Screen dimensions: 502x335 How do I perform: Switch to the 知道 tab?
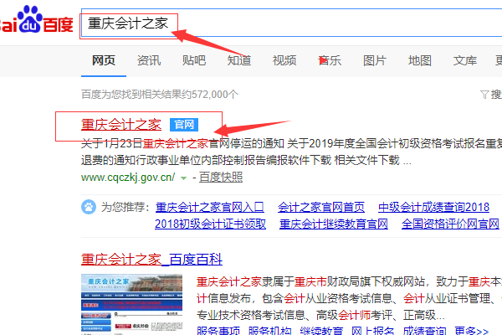click(239, 60)
